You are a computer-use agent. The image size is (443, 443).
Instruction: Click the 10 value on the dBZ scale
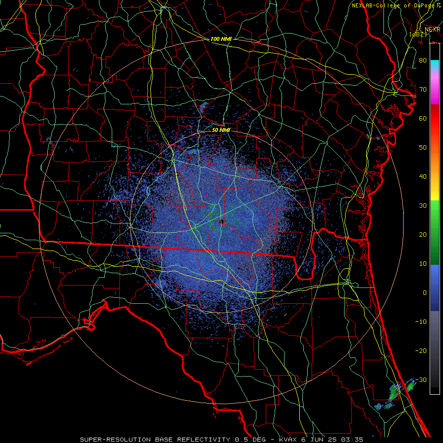(x=423, y=264)
